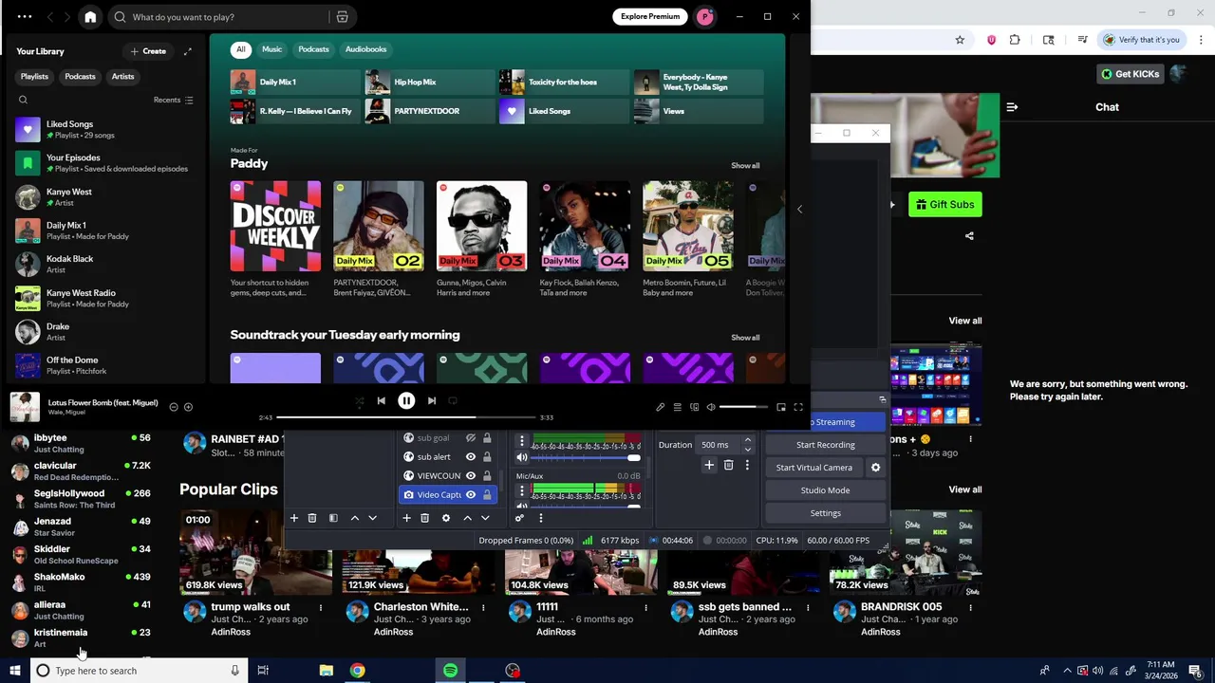
Task: Select Audiobooks filter tab
Action: point(365,49)
